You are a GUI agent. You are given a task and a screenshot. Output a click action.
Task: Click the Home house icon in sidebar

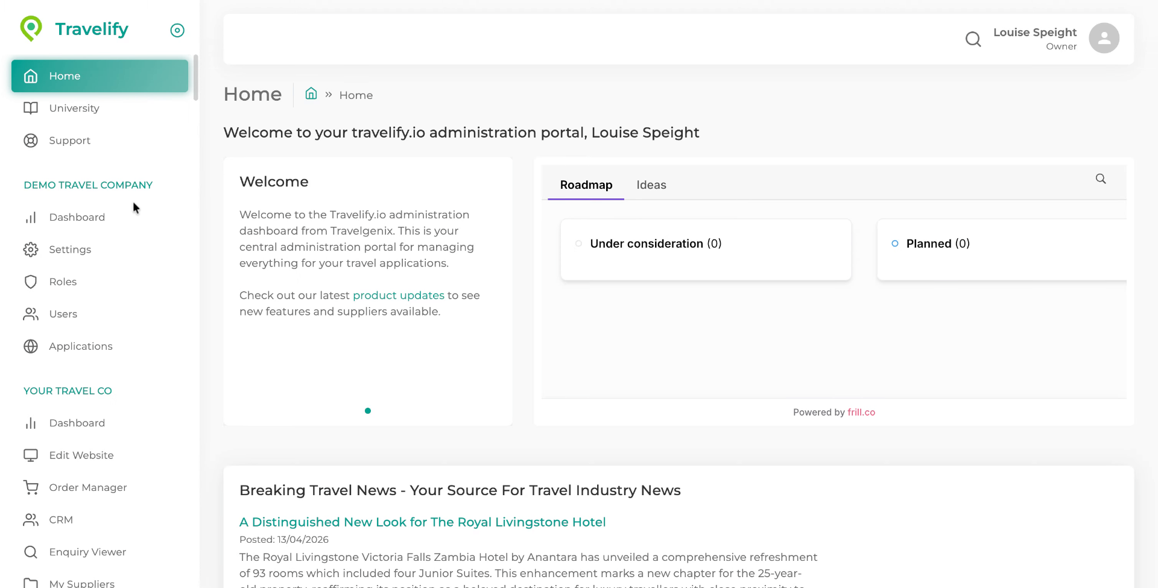tap(31, 76)
